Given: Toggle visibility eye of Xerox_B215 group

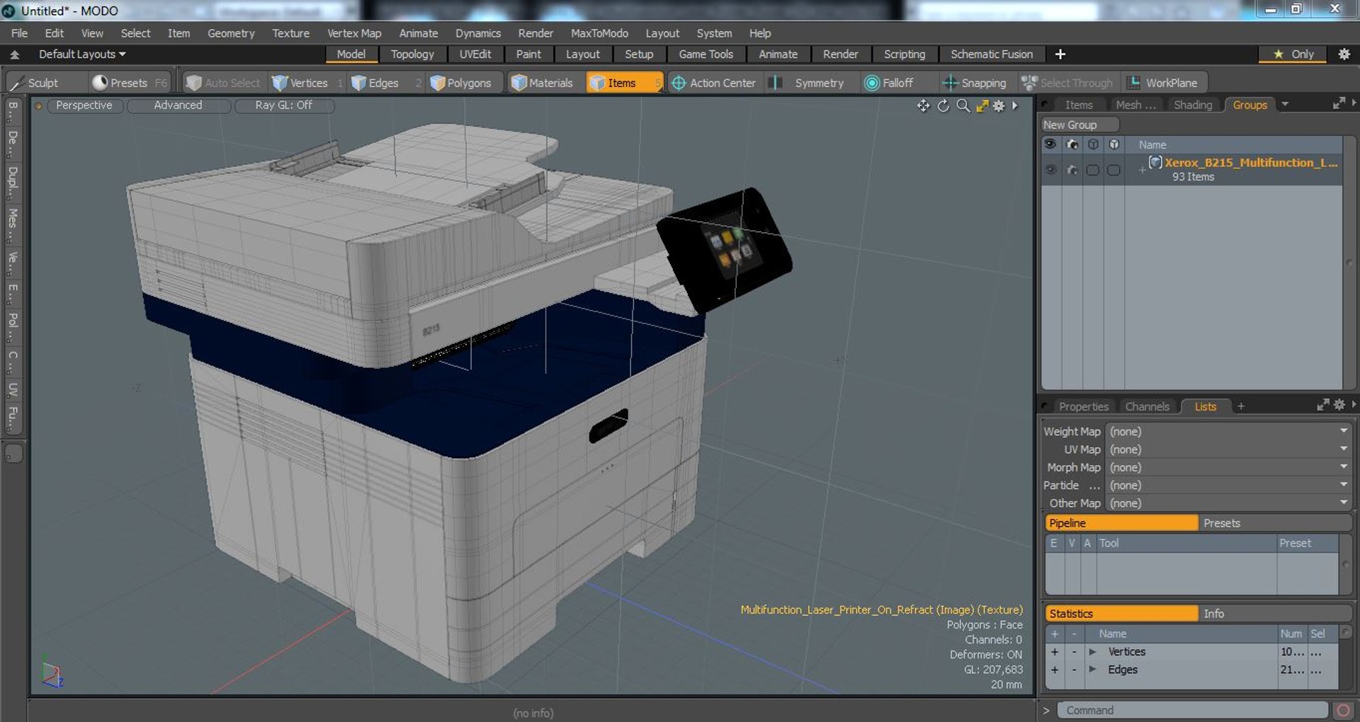Looking at the screenshot, I should pyautogui.click(x=1050, y=170).
